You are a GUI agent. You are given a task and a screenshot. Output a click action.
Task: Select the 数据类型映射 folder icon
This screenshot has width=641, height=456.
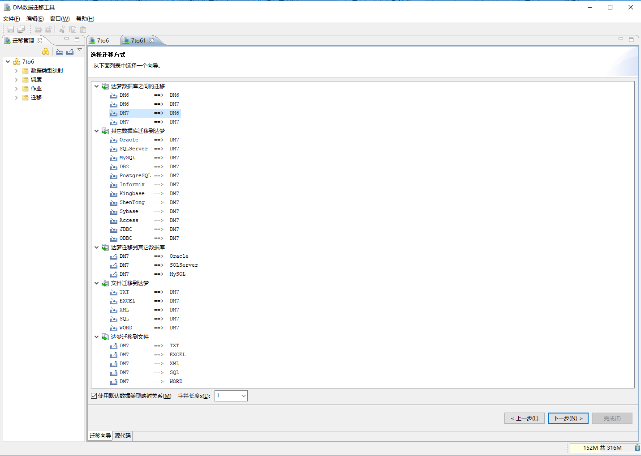tap(26, 71)
